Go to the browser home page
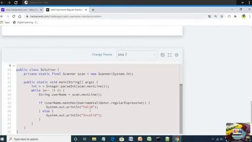 click(x=20, y=17)
